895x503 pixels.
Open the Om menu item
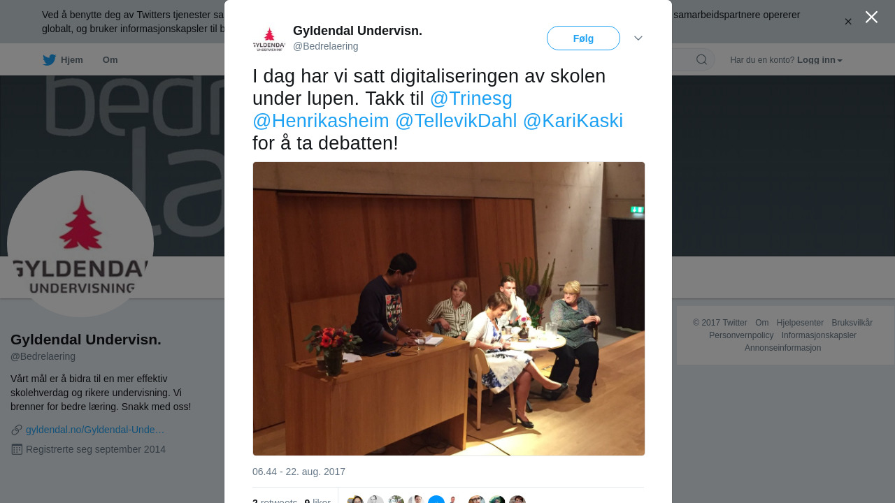point(110,60)
